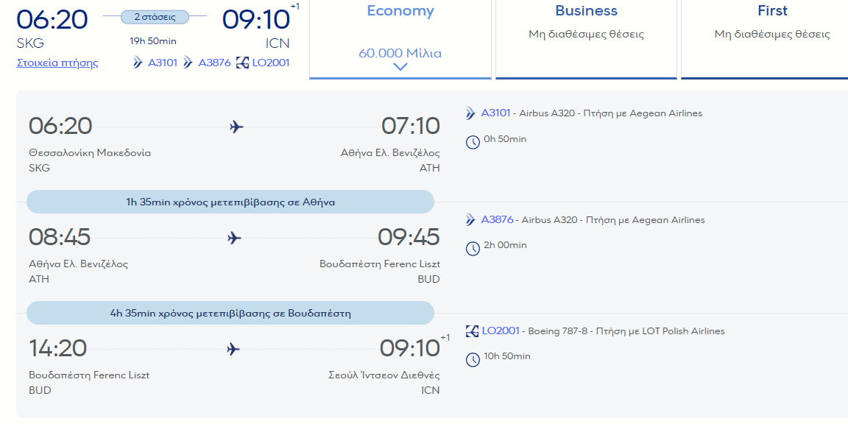Expand the Economy fare chevron arrow
The width and height of the screenshot is (848, 424).
pyautogui.click(x=400, y=67)
